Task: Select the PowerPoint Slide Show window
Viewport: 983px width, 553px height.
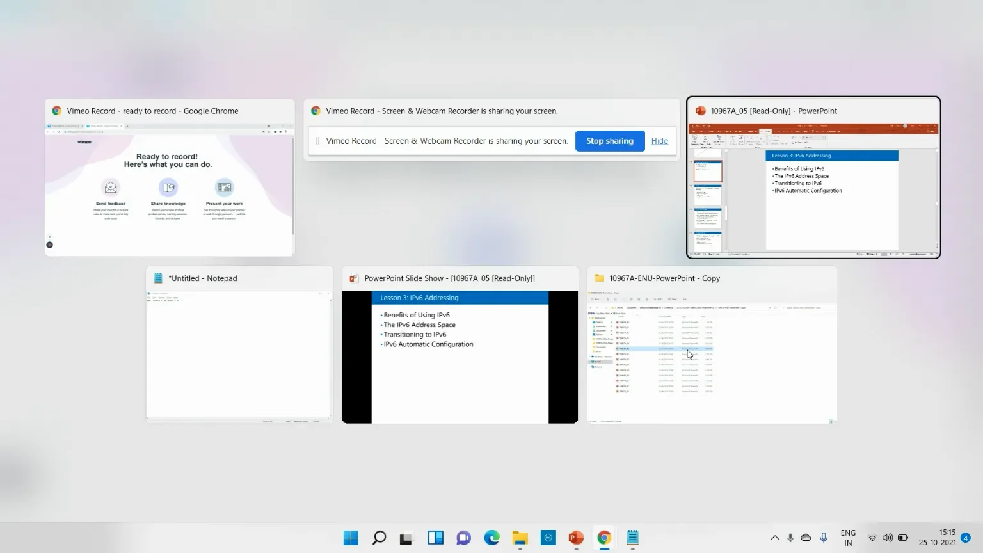Action: (460, 344)
